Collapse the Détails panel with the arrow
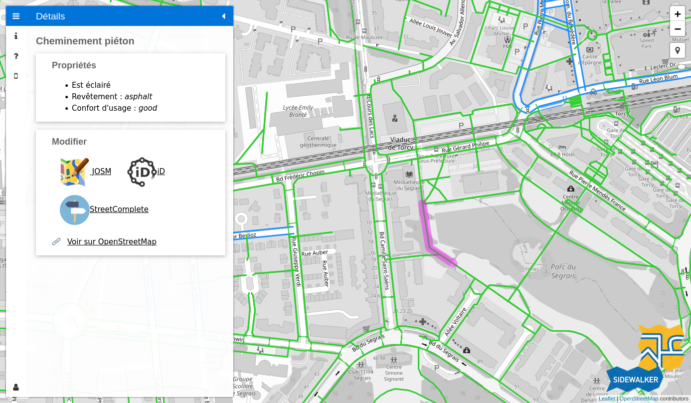 (223, 16)
